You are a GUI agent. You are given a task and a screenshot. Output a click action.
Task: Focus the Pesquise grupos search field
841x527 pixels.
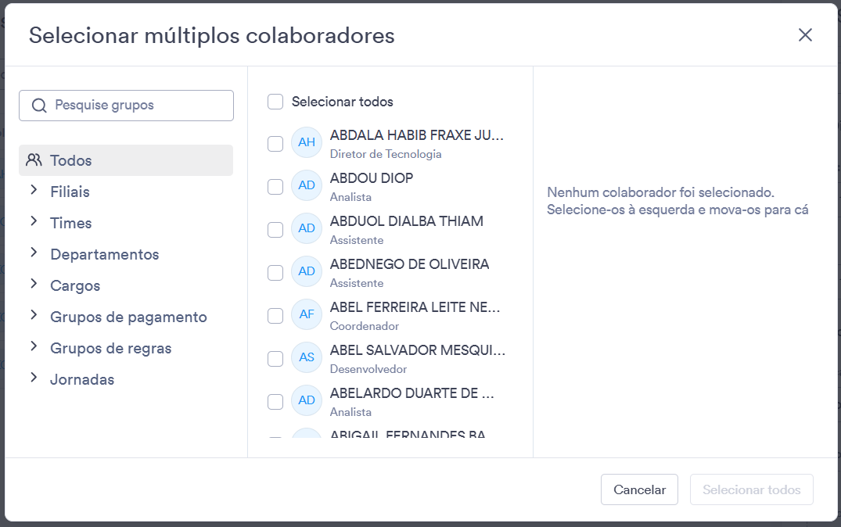click(x=126, y=105)
